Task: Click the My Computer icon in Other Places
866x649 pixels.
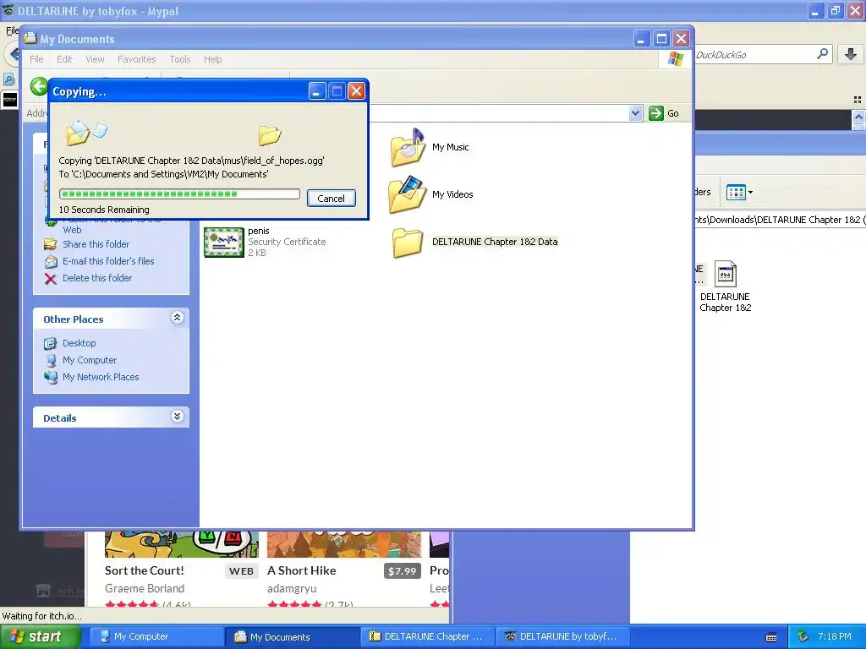Action: coord(50,360)
